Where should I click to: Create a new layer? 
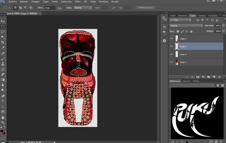(214, 77)
